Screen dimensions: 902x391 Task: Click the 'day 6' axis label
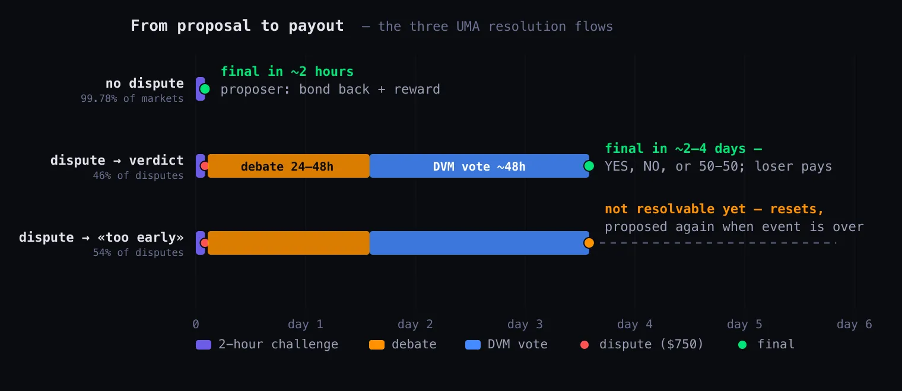click(x=855, y=325)
